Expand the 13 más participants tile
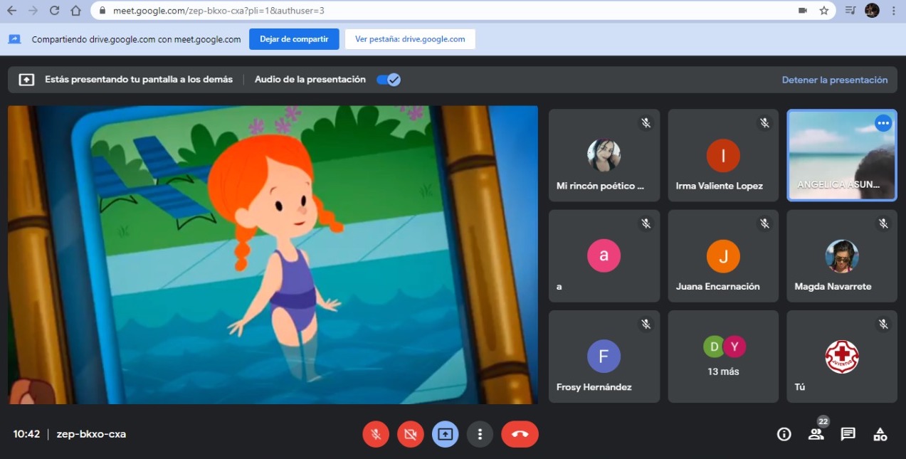This screenshot has width=906, height=459. tap(723, 357)
